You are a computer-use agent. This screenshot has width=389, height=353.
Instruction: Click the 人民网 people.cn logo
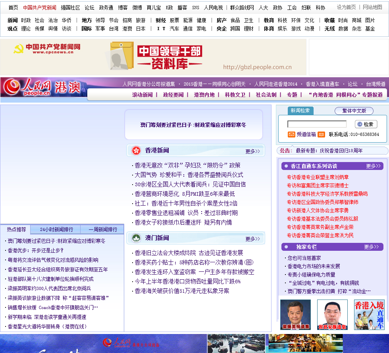point(27,87)
